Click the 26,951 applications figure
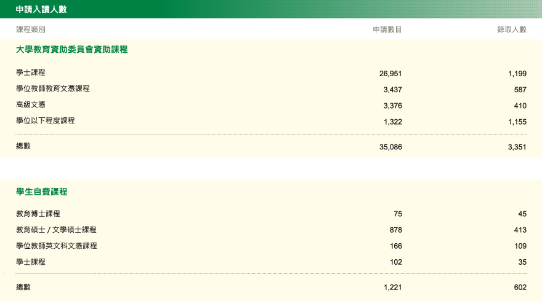Image resolution: width=542 pixels, height=301 pixels. [x=390, y=73]
